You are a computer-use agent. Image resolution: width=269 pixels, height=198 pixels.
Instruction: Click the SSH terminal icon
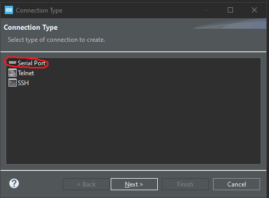(x=13, y=83)
